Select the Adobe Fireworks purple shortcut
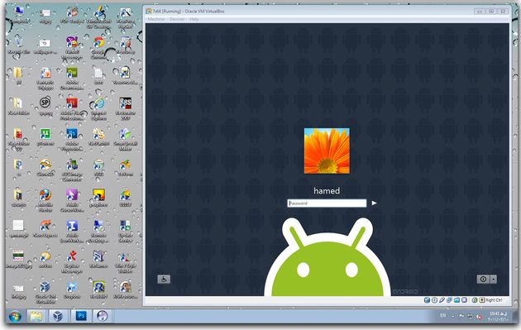521x330 pixels. click(72, 200)
